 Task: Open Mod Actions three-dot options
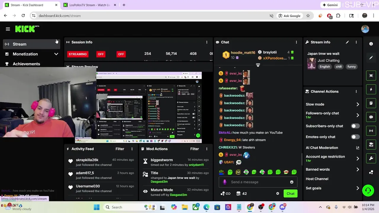coord(207,149)
